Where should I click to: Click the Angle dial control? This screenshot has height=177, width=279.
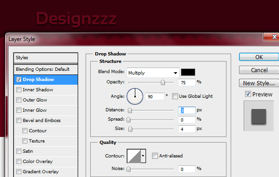[135, 96]
